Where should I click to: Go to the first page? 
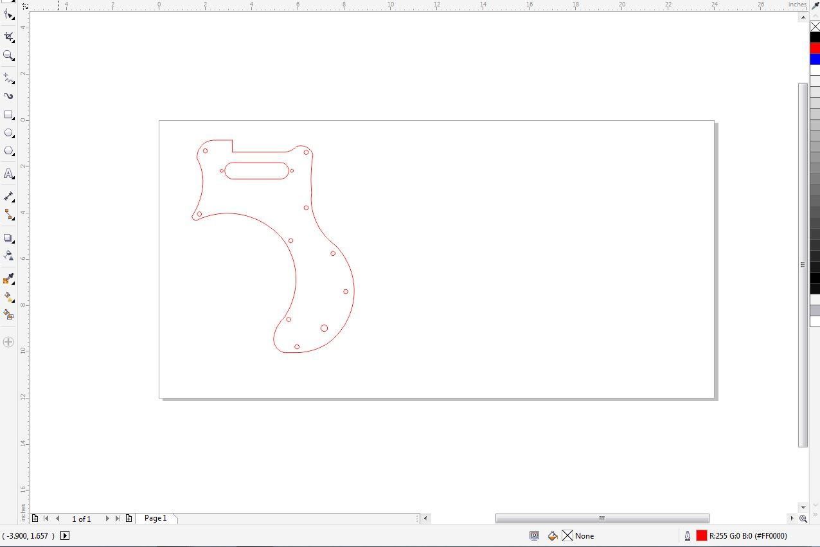46,518
